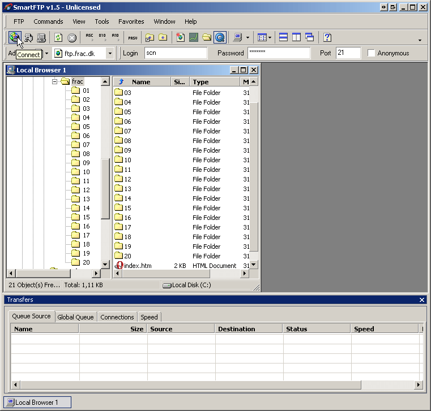Image resolution: width=431 pixels, height=411 pixels.
Task: Select A10 auto transfer mode icon
Action: click(x=116, y=37)
